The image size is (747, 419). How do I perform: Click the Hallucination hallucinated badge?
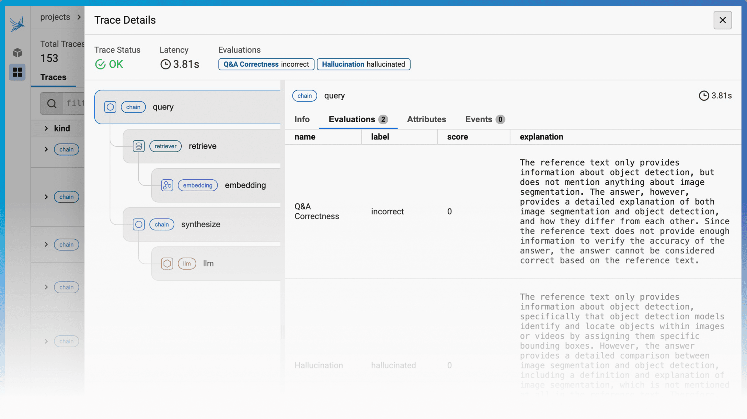(363, 64)
